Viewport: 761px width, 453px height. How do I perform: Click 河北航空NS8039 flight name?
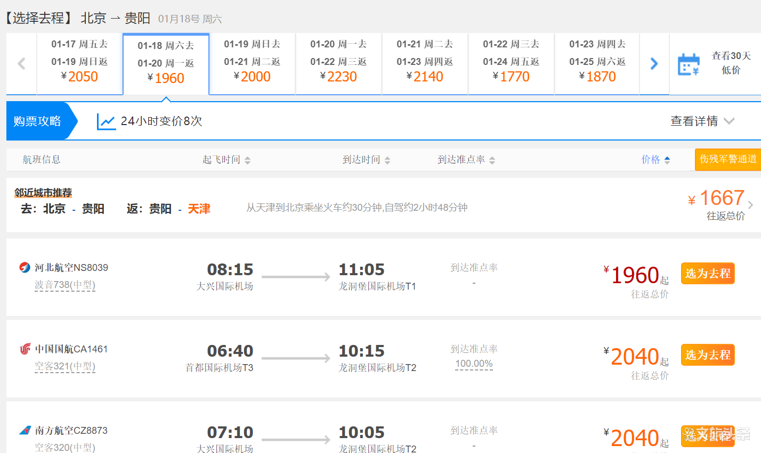point(71,267)
